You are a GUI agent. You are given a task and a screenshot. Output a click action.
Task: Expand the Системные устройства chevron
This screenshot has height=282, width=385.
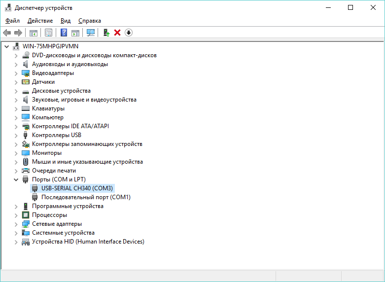click(16, 233)
